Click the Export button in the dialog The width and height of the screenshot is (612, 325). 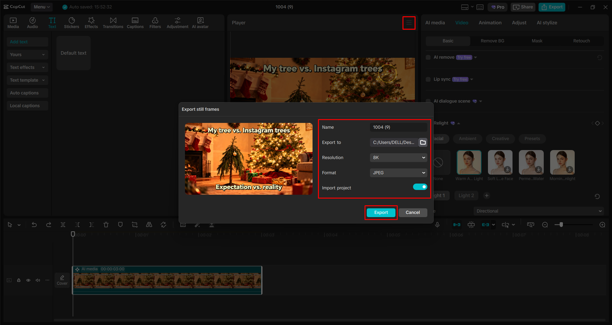click(x=381, y=212)
